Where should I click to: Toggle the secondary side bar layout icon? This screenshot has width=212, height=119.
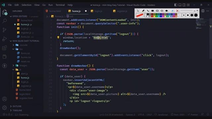click(184, 5)
